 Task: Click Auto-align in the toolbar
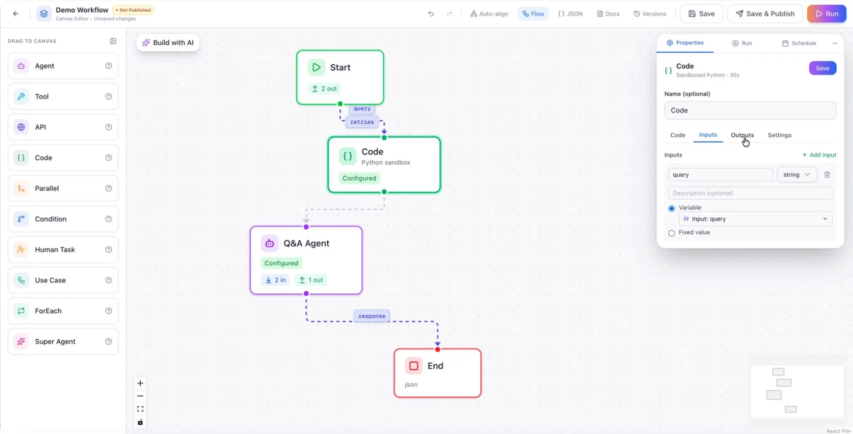coord(489,14)
